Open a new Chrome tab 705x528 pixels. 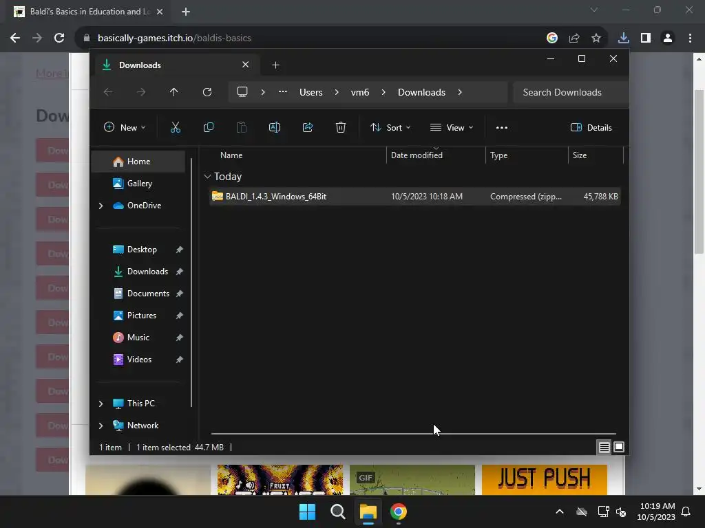186,12
